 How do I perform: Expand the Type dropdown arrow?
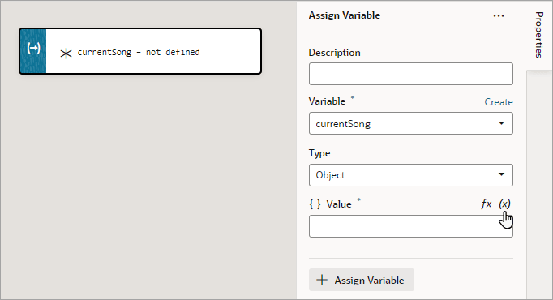[501, 175]
